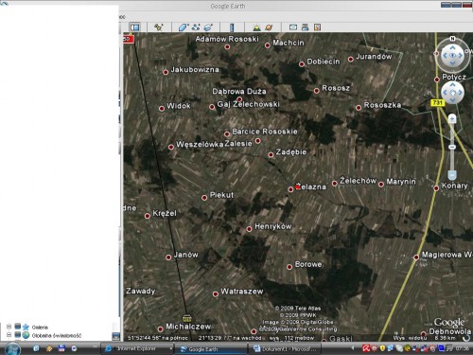Toggle the Globalna świadomość layer checkbox
Image resolution: width=473 pixels, height=355 pixels.
click(18, 334)
